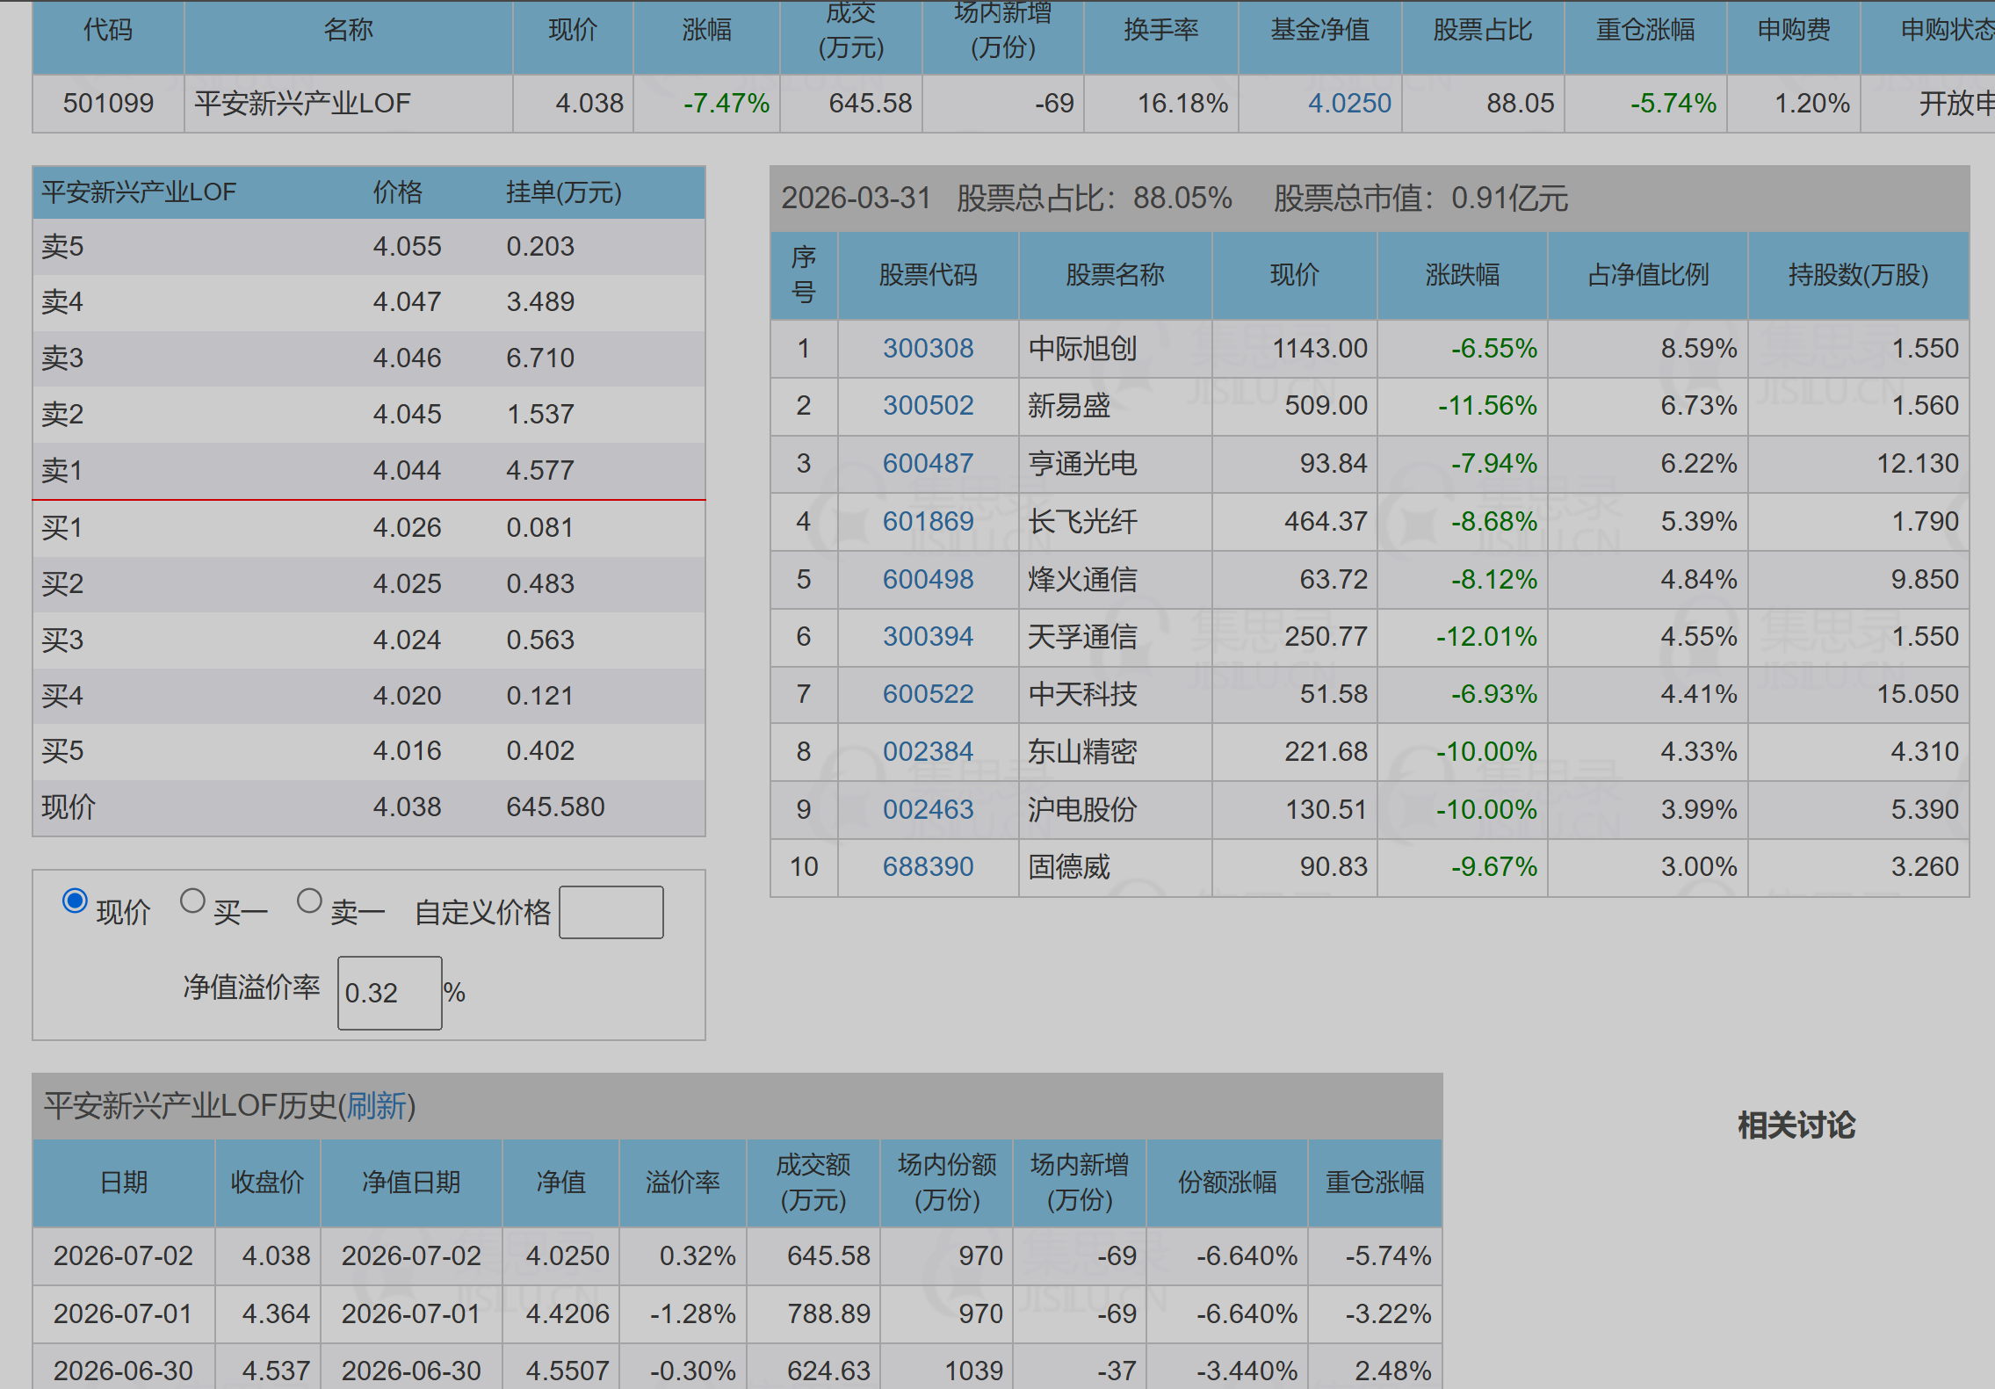Click stock name 中际旭创

pos(1082,348)
